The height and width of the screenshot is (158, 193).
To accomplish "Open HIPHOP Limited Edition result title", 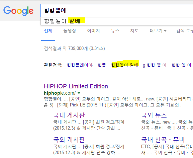I will [76, 86].
